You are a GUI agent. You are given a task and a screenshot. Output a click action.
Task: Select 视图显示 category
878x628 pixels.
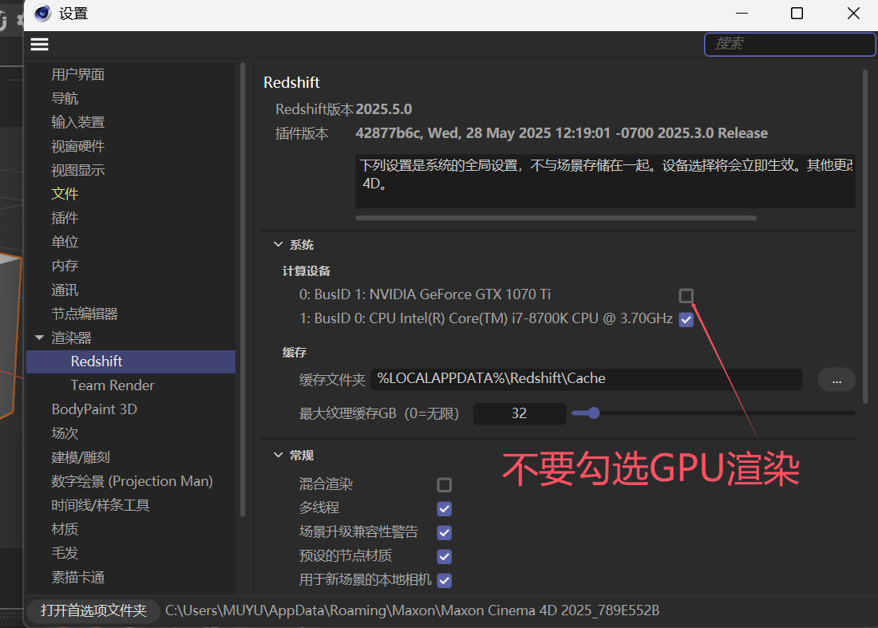click(x=78, y=170)
